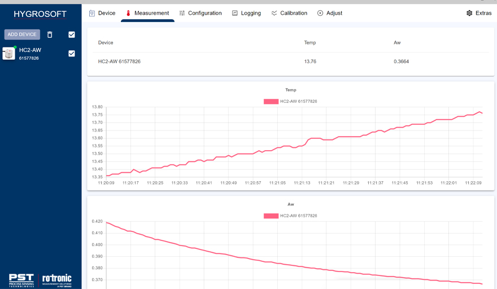The height and width of the screenshot is (289, 497).
Task: Click the Rotronic logo in sidebar
Action: (x=57, y=280)
